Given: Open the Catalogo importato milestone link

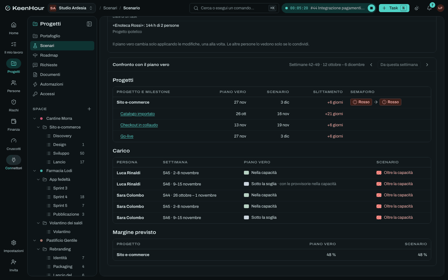Looking at the screenshot, I should [x=138, y=114].
